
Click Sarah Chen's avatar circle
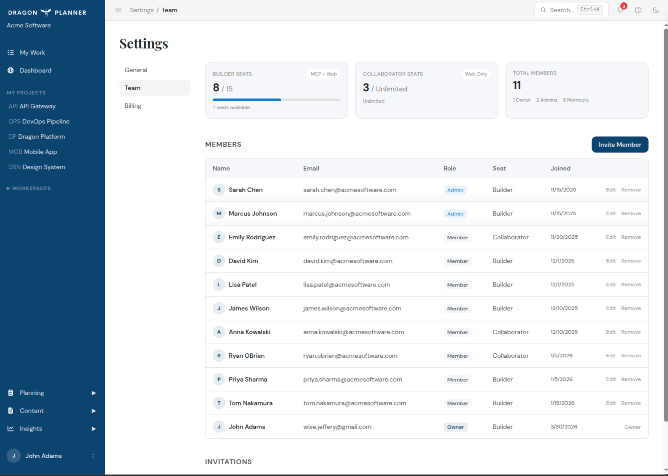click(x=219, y=190)
